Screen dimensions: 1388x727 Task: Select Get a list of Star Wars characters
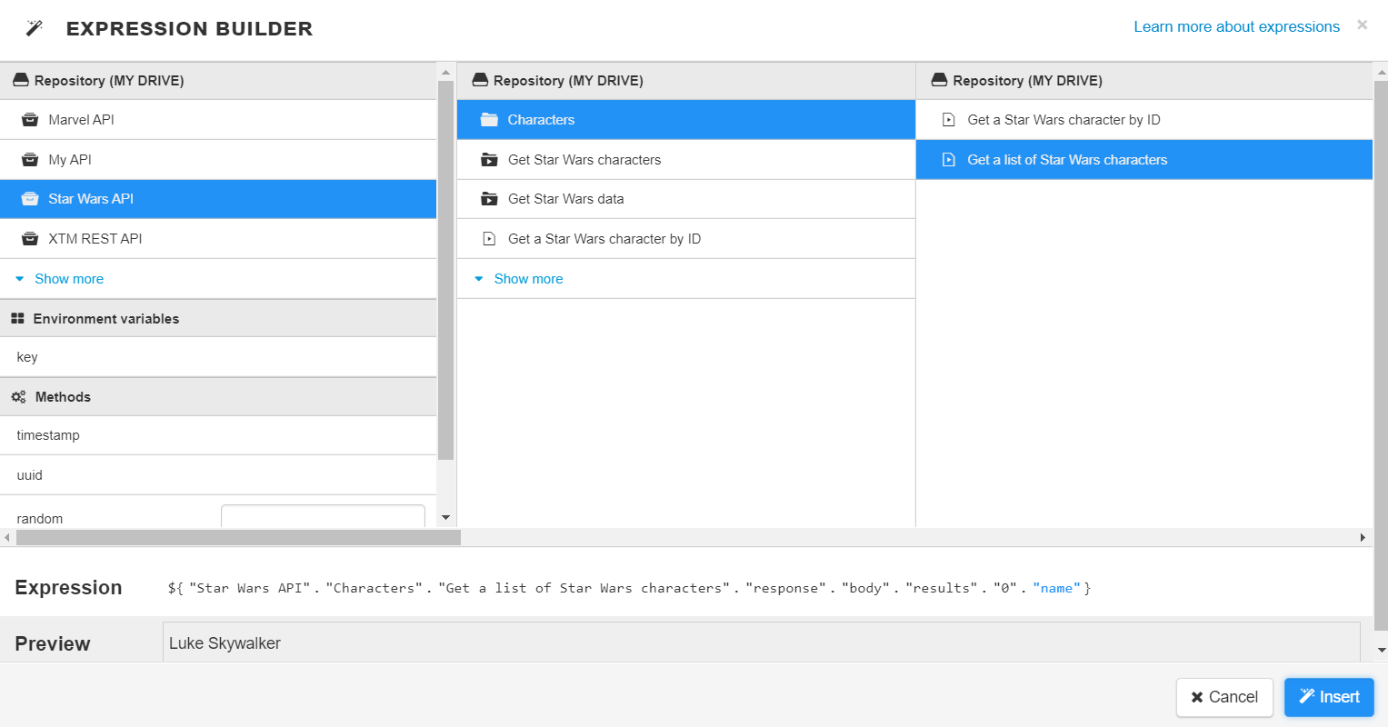[x=1144, y=160]
